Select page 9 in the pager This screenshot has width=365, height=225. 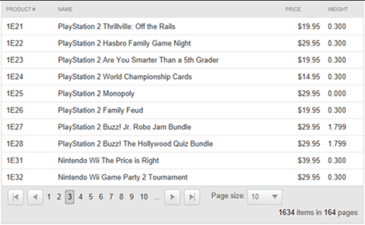132,197
